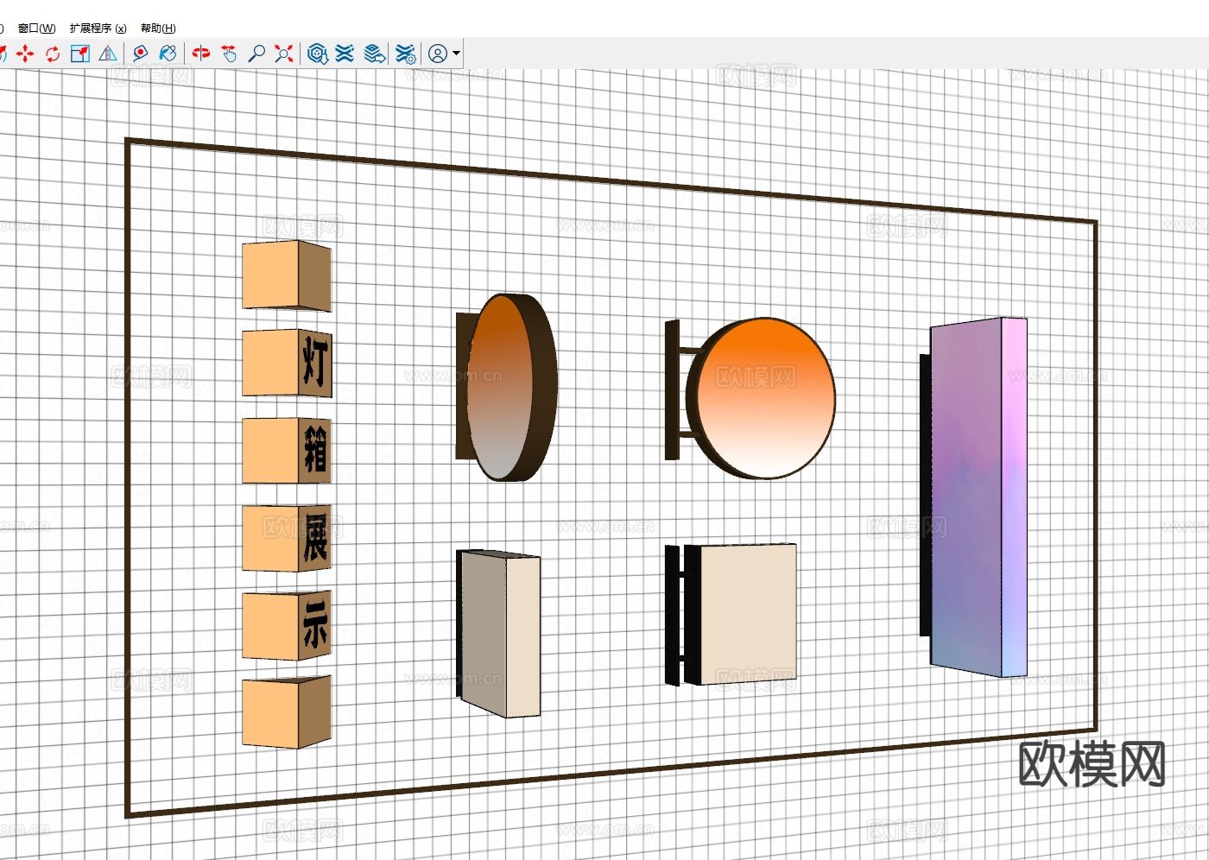This screenshot has width=1209, height=860.
Task: Switch to the Orbit tool
Action: coord(201,54)
